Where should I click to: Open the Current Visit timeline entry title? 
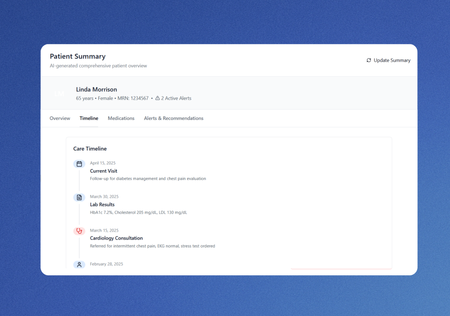click(x=103, y=171)
